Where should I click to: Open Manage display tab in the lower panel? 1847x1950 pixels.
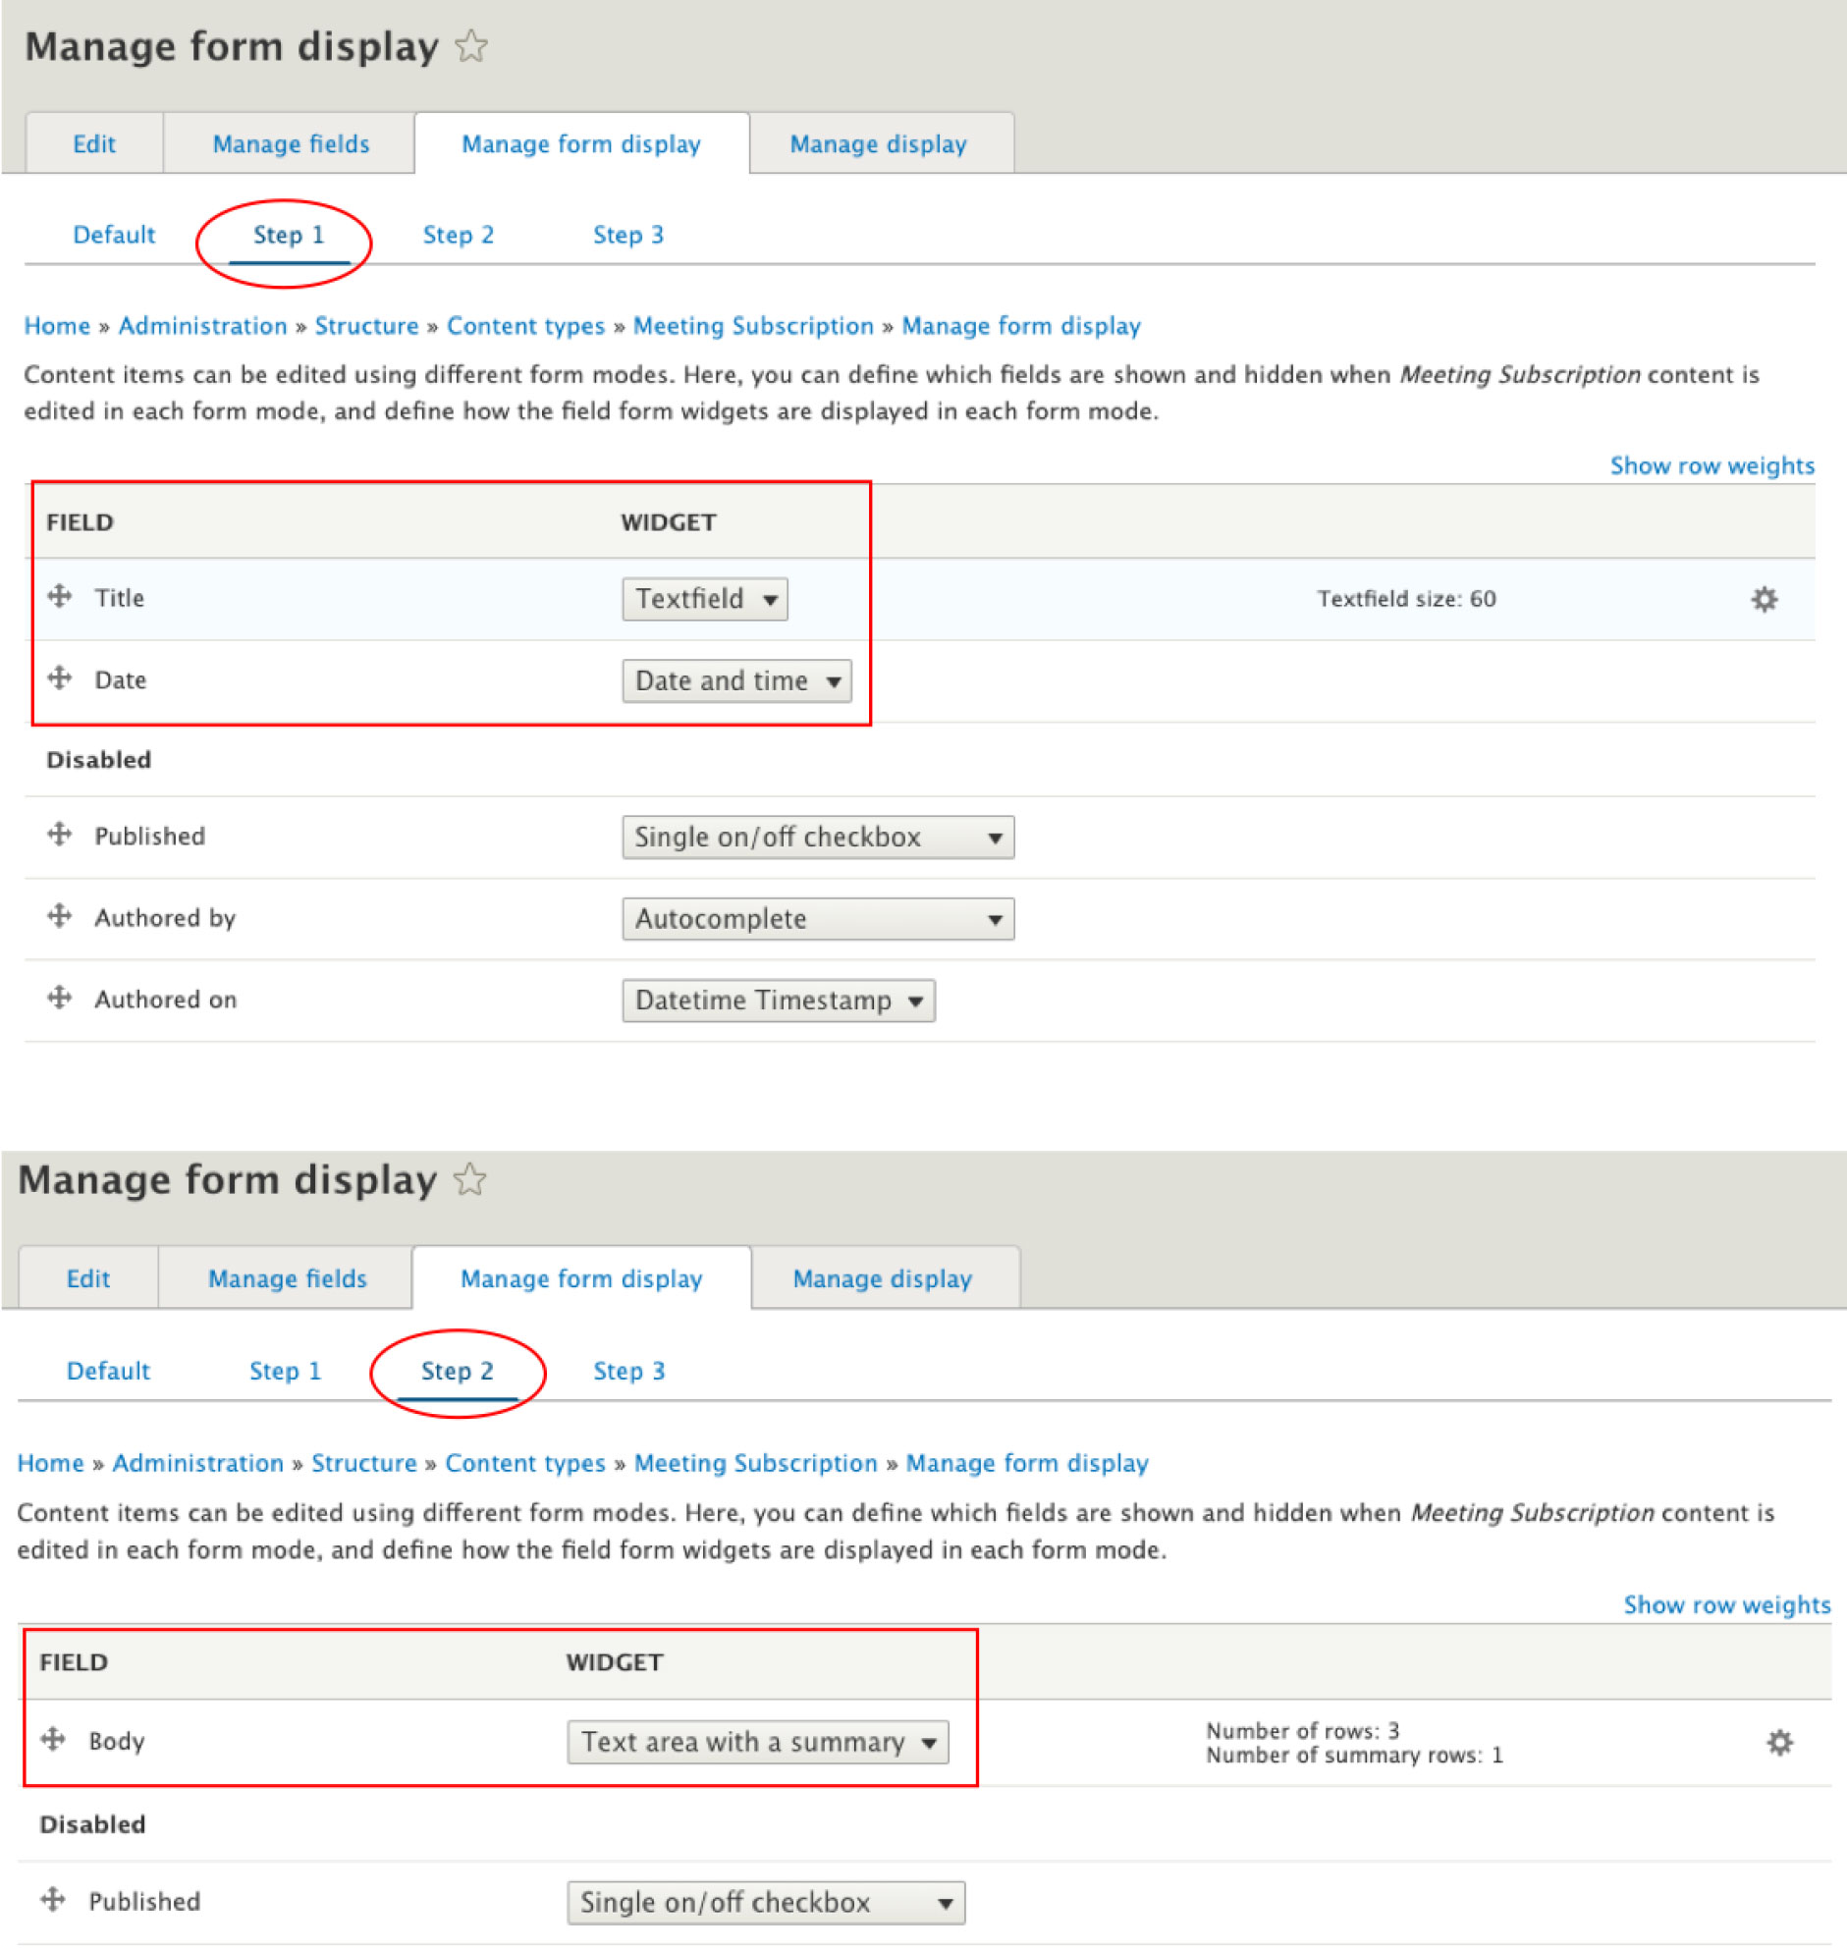click(882, 1277)
